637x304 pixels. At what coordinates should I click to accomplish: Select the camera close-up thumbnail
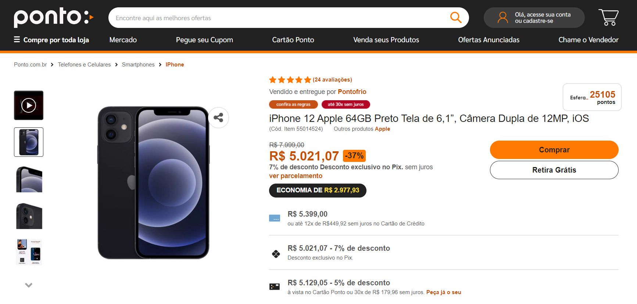click(29, 216)
